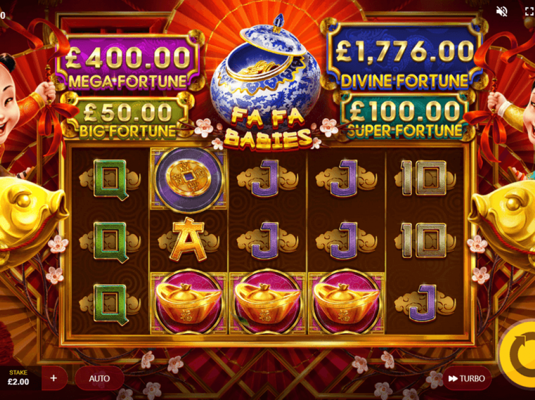Click the Mega Fortune jackpot panel
Viewport: 535px width, 400px height.
129,62
